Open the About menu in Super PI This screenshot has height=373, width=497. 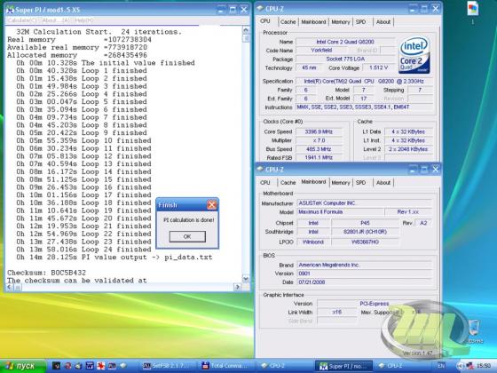click(55, 20)
